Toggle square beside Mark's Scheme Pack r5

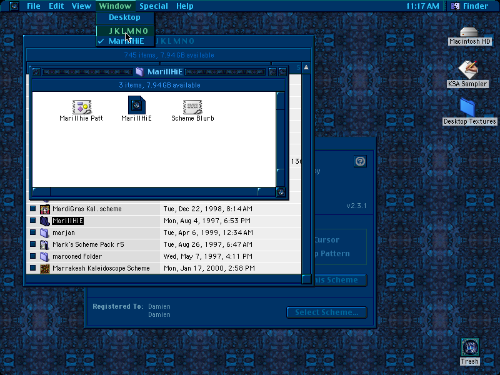(x=33, y=244)
